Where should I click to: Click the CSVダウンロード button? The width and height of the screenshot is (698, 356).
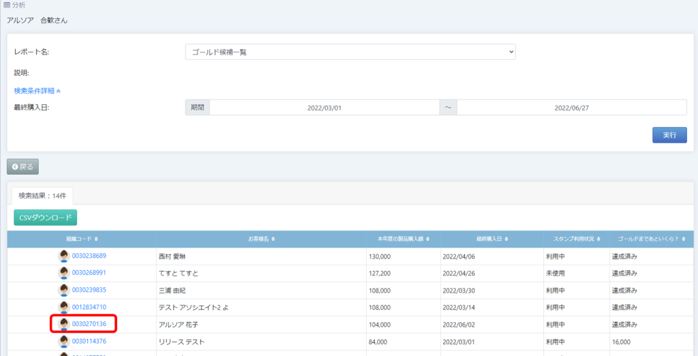[x=46, y=218]
